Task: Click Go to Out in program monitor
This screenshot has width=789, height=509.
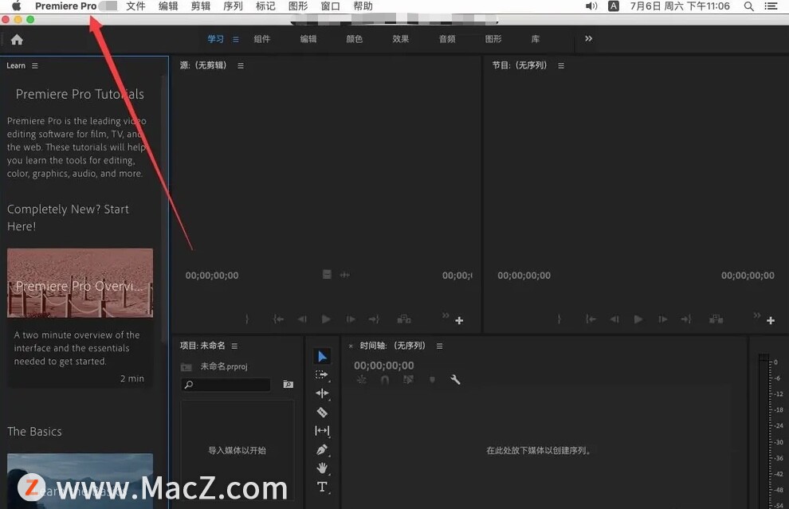Action: tap(686, 319)
